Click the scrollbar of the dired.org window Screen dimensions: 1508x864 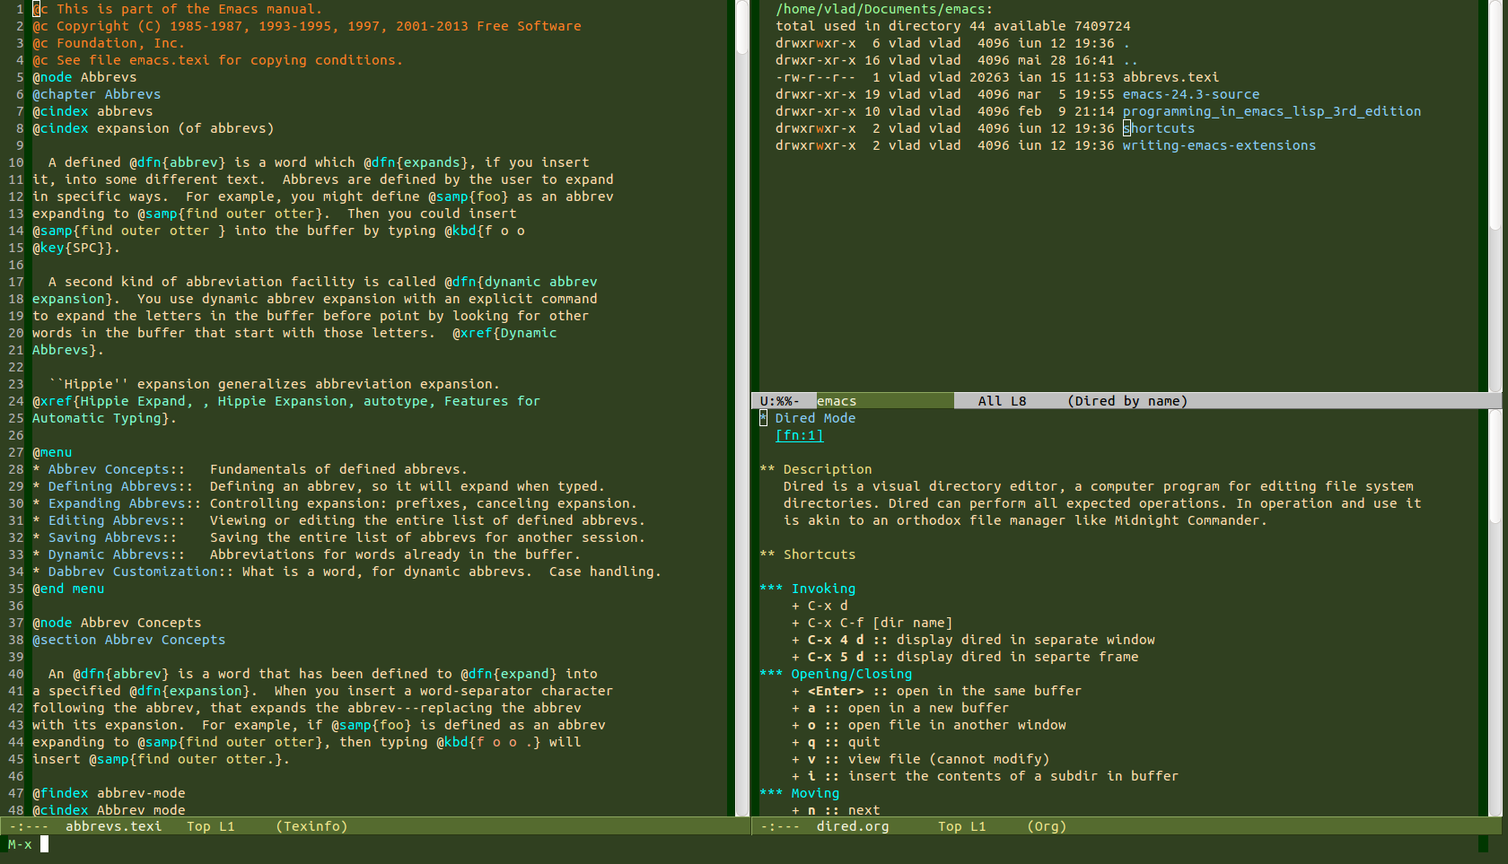(1495, 613)
